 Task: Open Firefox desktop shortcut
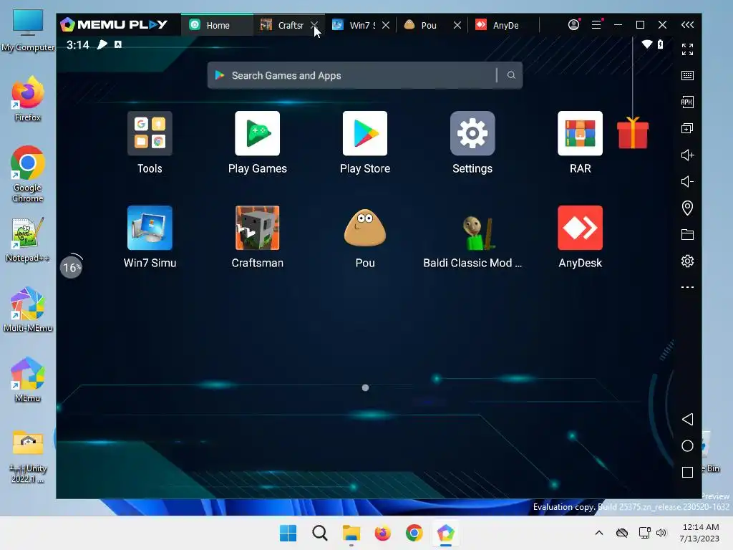coord(28,99)
